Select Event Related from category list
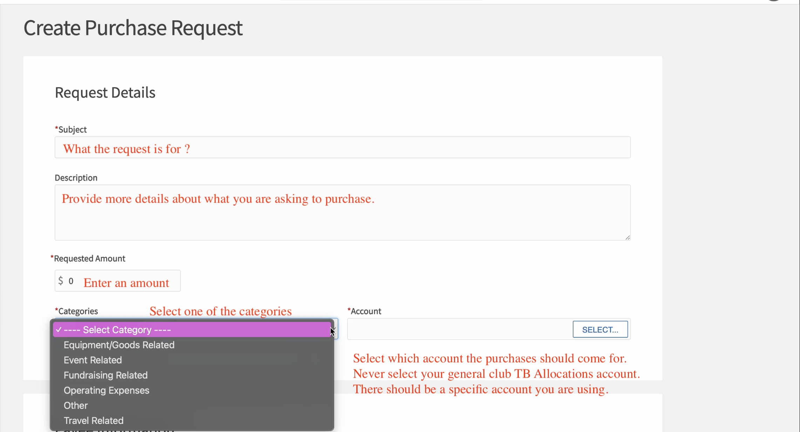The image size is (800, 432). click(x=93, y=360)
